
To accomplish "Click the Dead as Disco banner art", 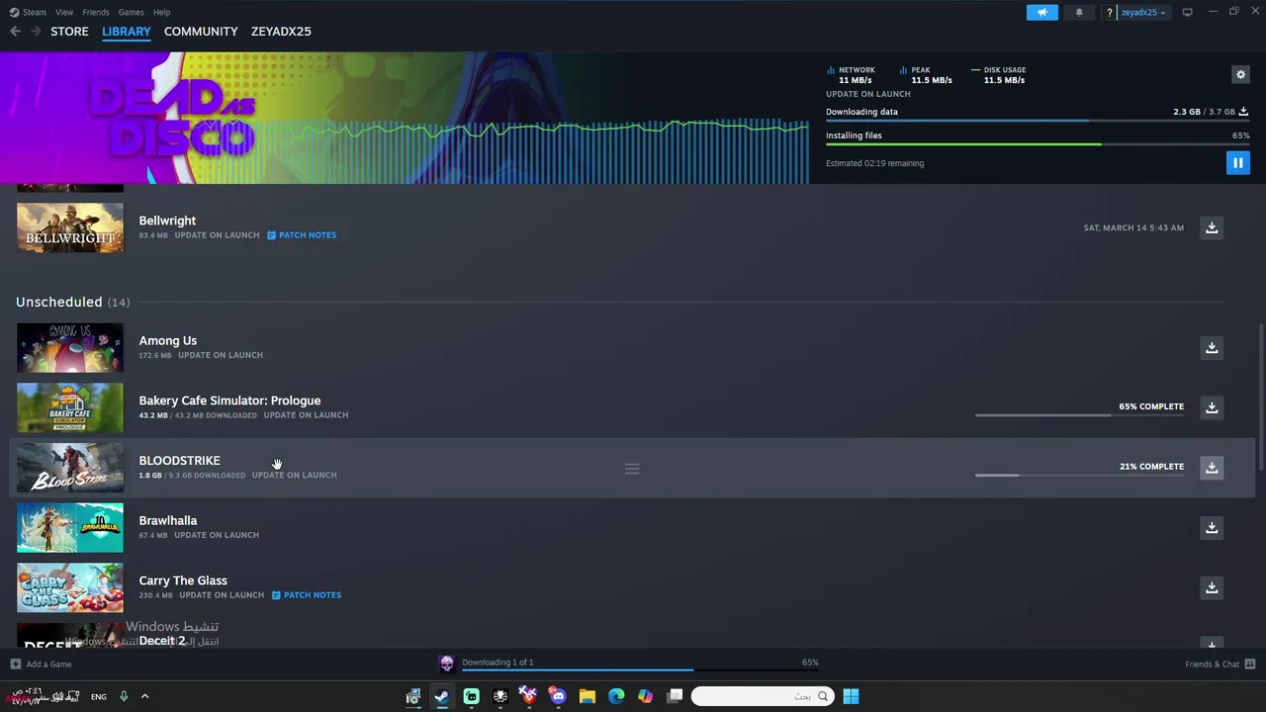I will (x=405, y=118).
